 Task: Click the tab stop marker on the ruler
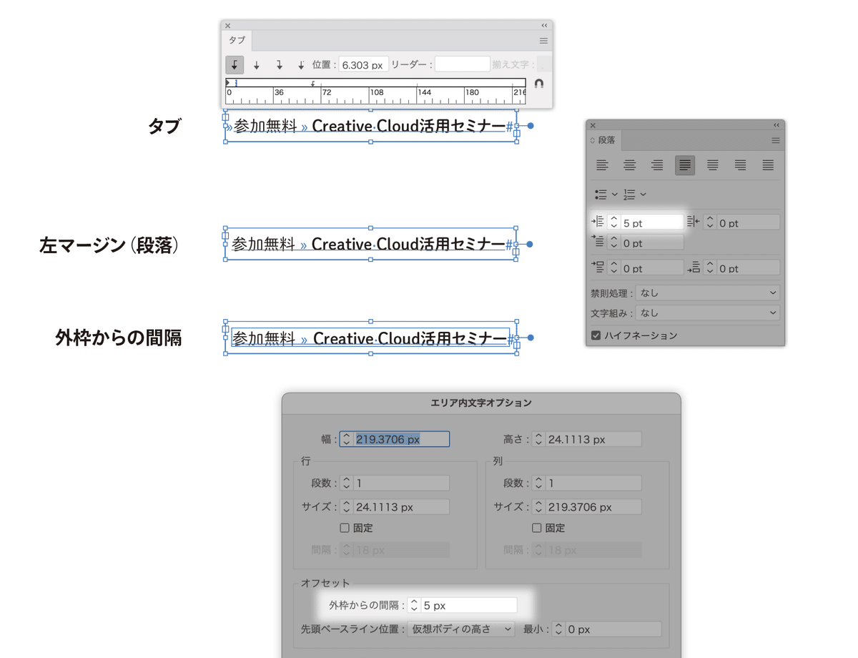(312, 84)
